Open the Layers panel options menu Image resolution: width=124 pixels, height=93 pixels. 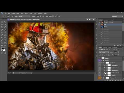coord(123,47)
